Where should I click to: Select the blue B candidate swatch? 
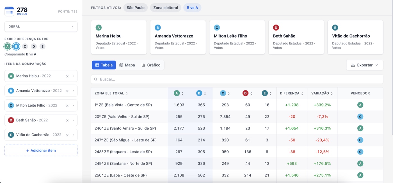(x=16, y=46)
